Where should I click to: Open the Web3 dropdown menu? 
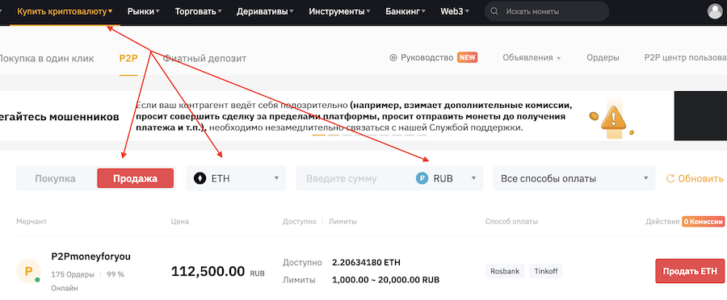pos(456,11)
